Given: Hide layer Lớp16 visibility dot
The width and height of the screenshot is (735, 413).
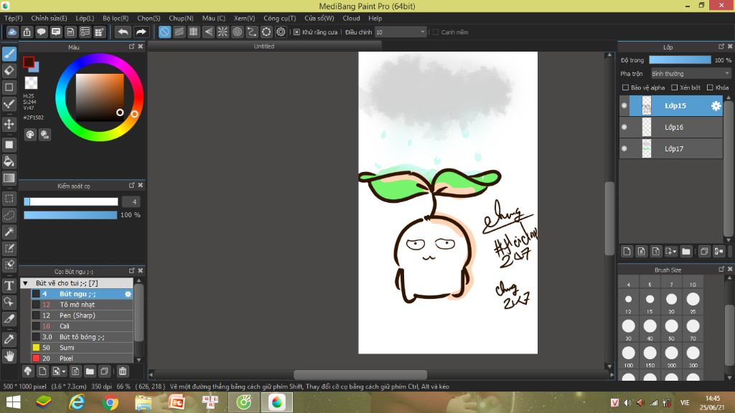Looking at the screenshot, I should (624, 128).
